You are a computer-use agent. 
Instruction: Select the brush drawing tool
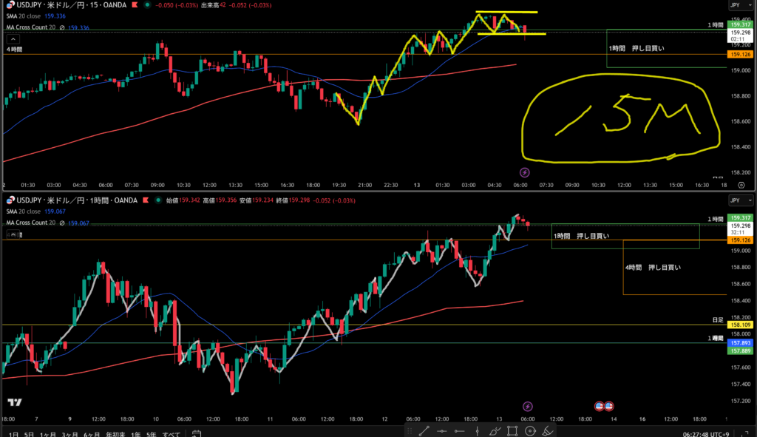click(495, 430)
